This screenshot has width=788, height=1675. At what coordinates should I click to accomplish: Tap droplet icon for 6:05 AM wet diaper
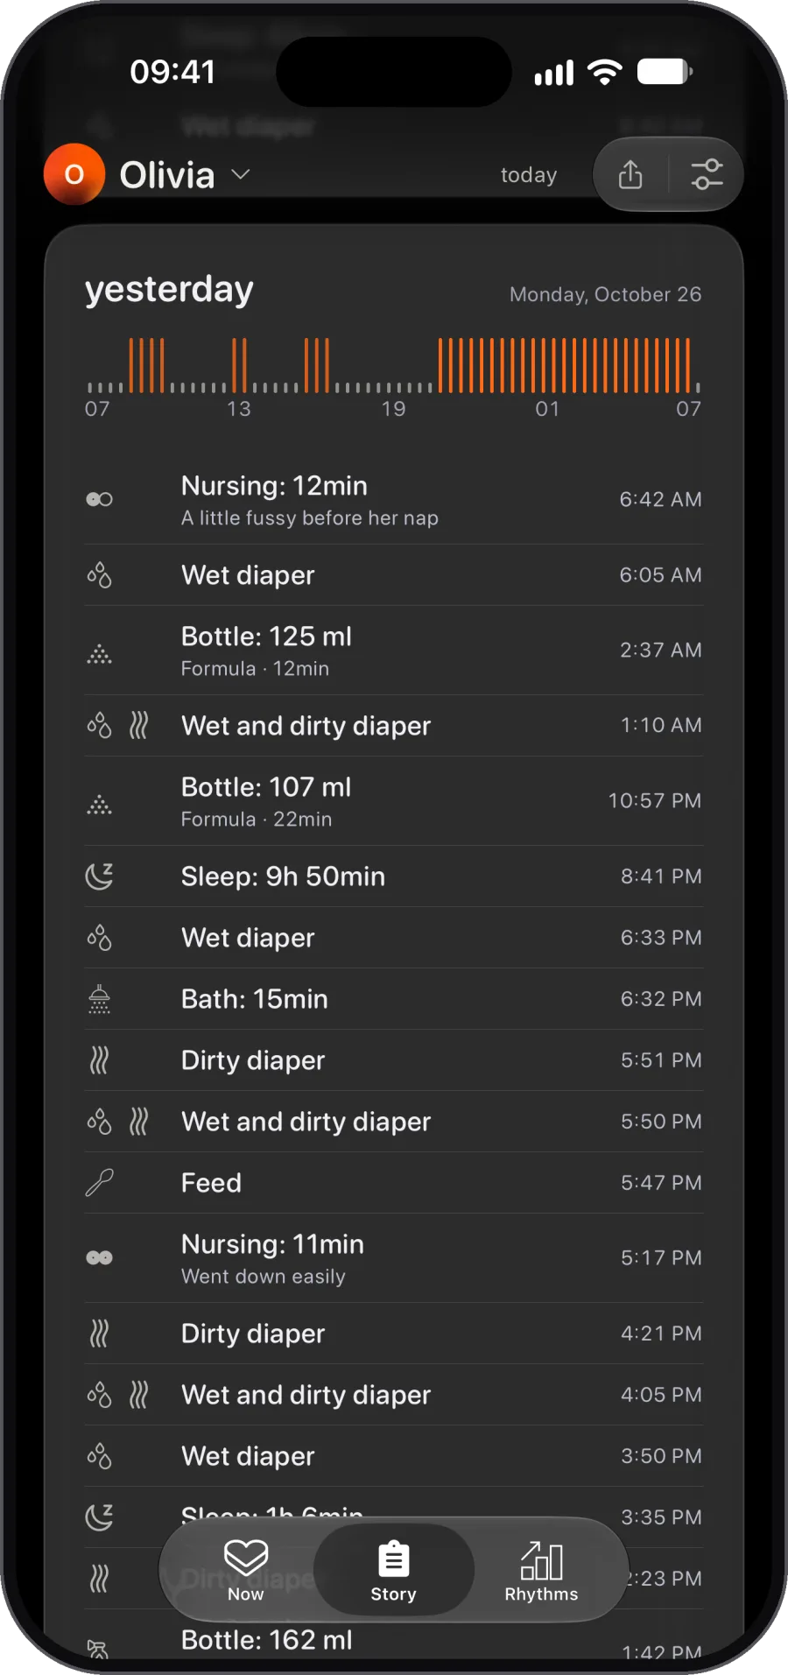(99, 575)
